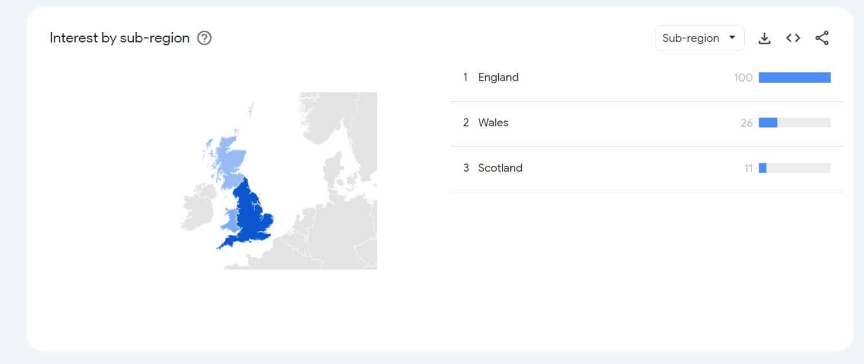This screenshot has height=364, width=864.
Task: Click the England score value 100
Action: [x=743, y=78]
